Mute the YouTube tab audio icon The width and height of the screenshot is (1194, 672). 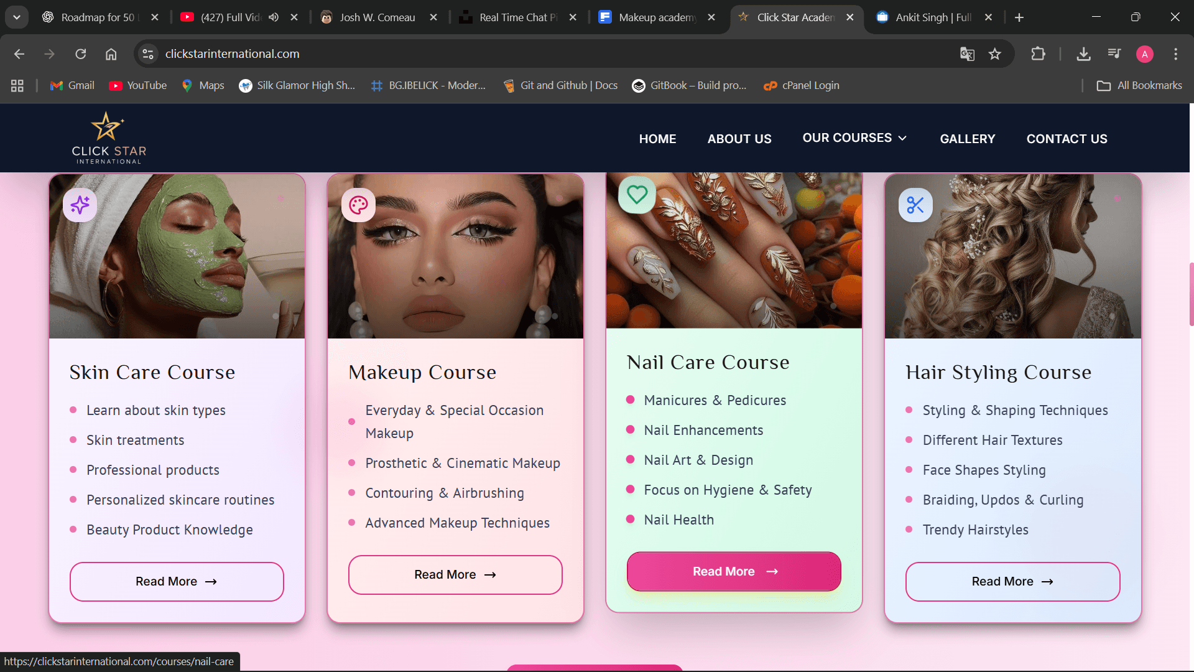point(274,17)
